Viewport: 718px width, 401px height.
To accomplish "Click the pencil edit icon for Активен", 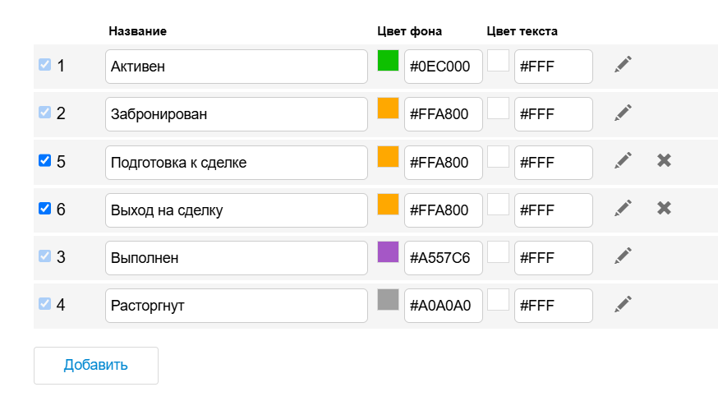I will tap(624, 65).
